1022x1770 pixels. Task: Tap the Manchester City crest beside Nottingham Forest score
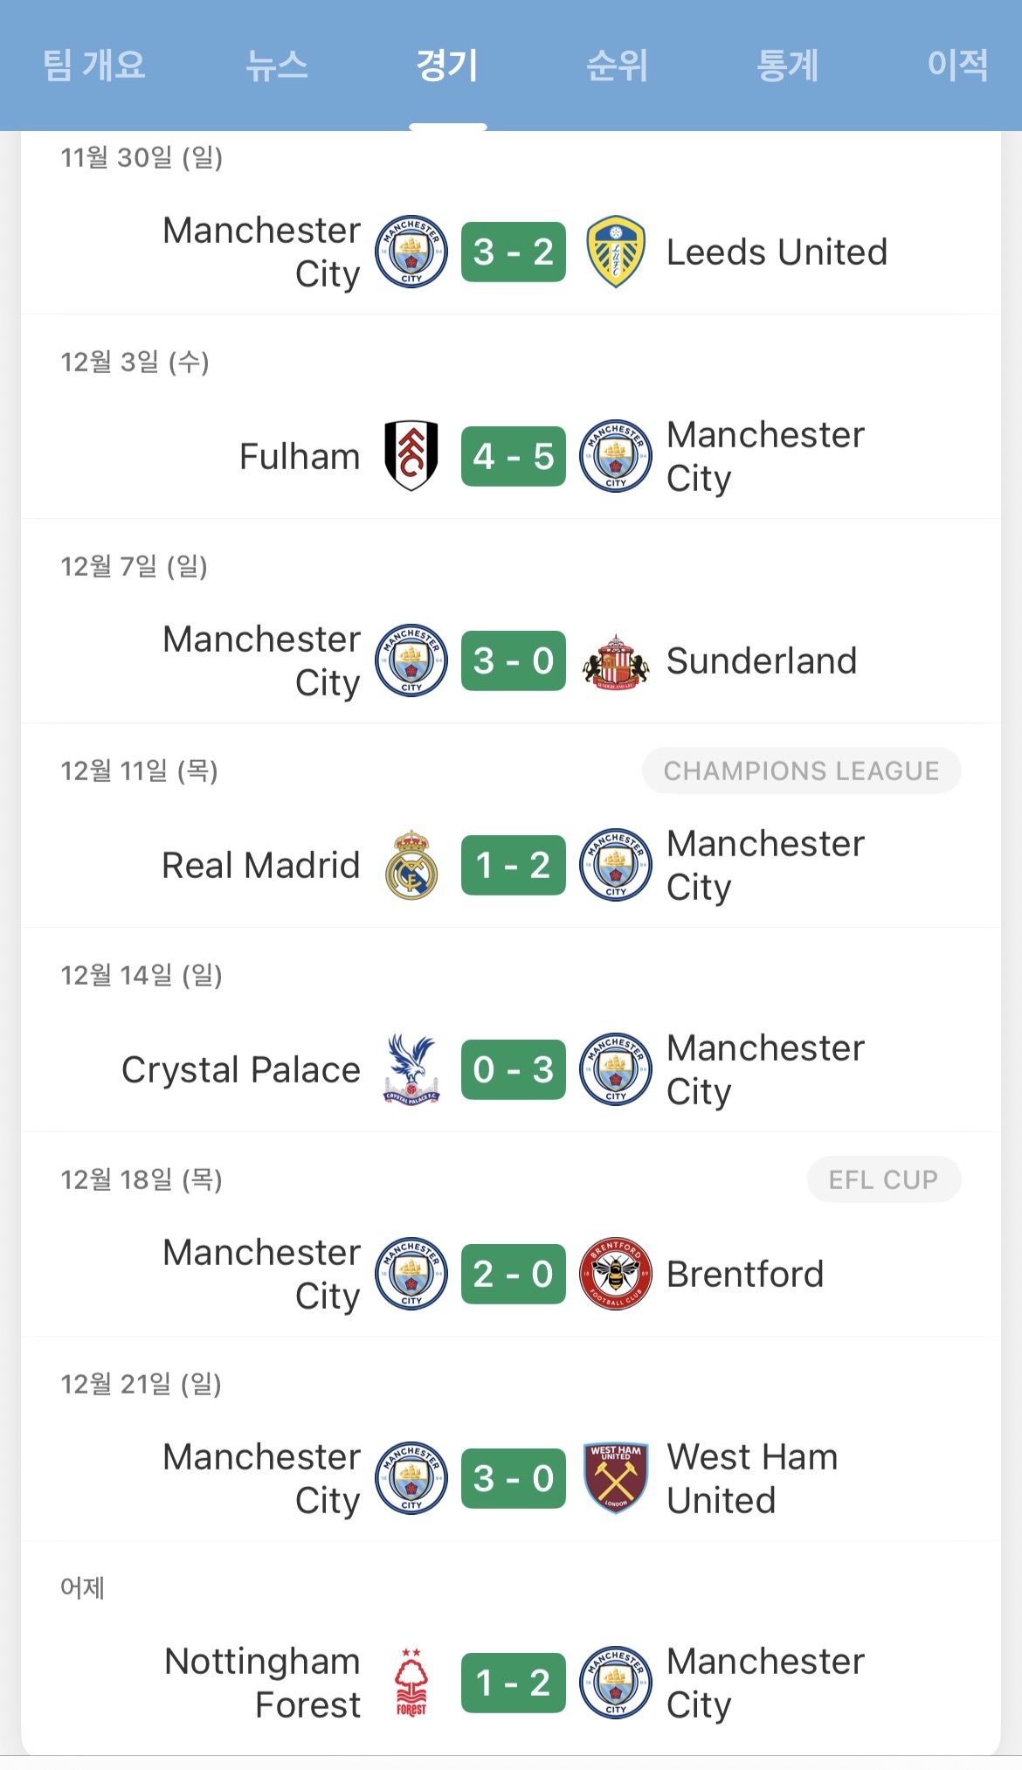[616, 1683]
